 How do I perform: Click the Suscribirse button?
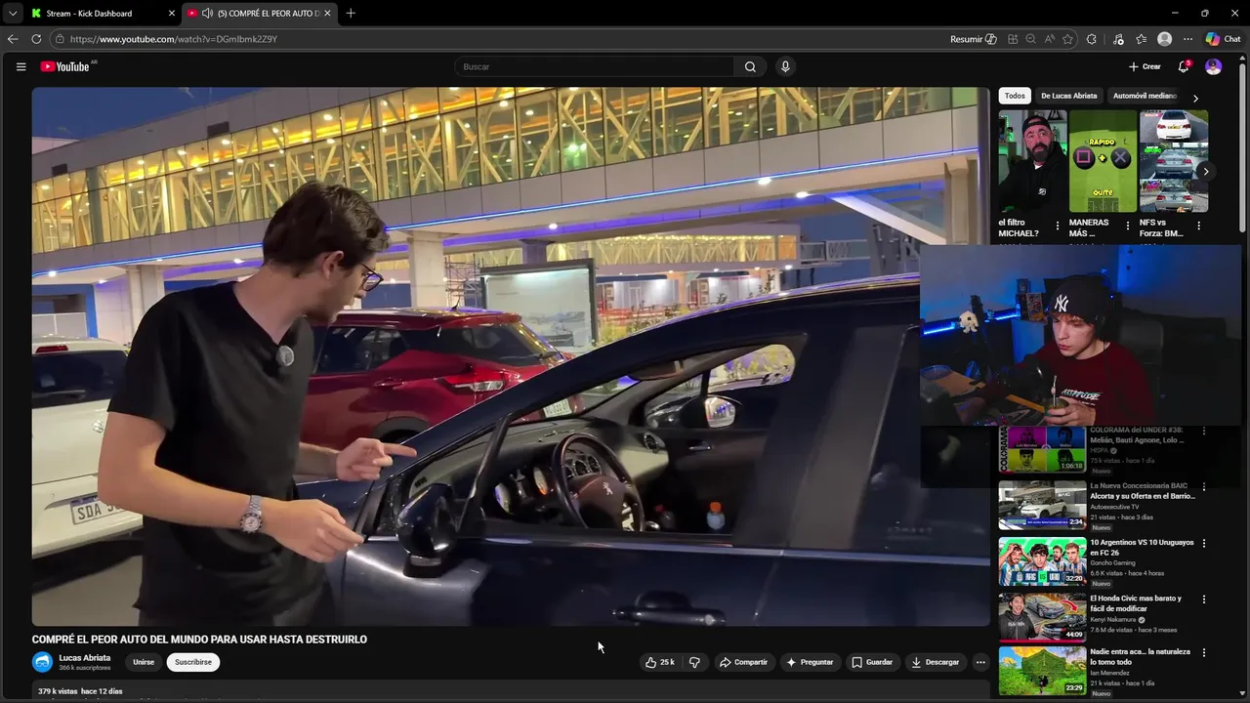193,662
